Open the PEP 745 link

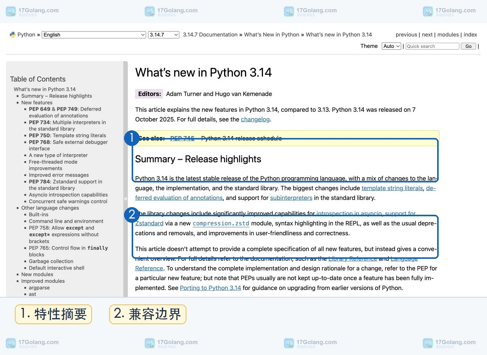182,138
